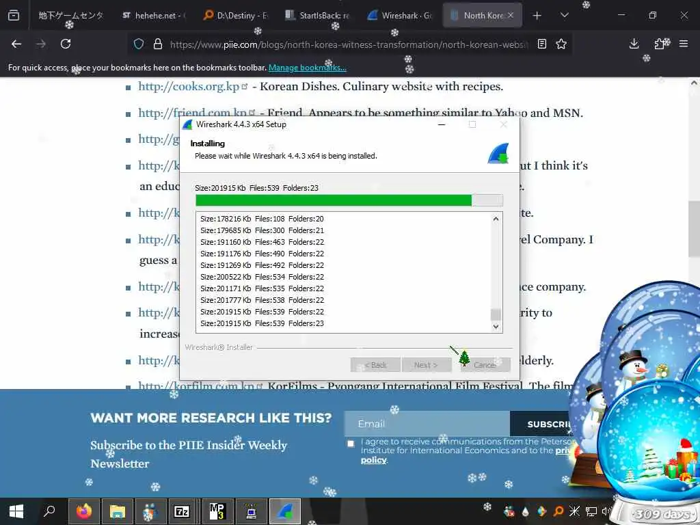Image resolution: width=700 pixels, height=525 pixels.
Task: Open the tracking protection shield icon
Action: (139, 44)
